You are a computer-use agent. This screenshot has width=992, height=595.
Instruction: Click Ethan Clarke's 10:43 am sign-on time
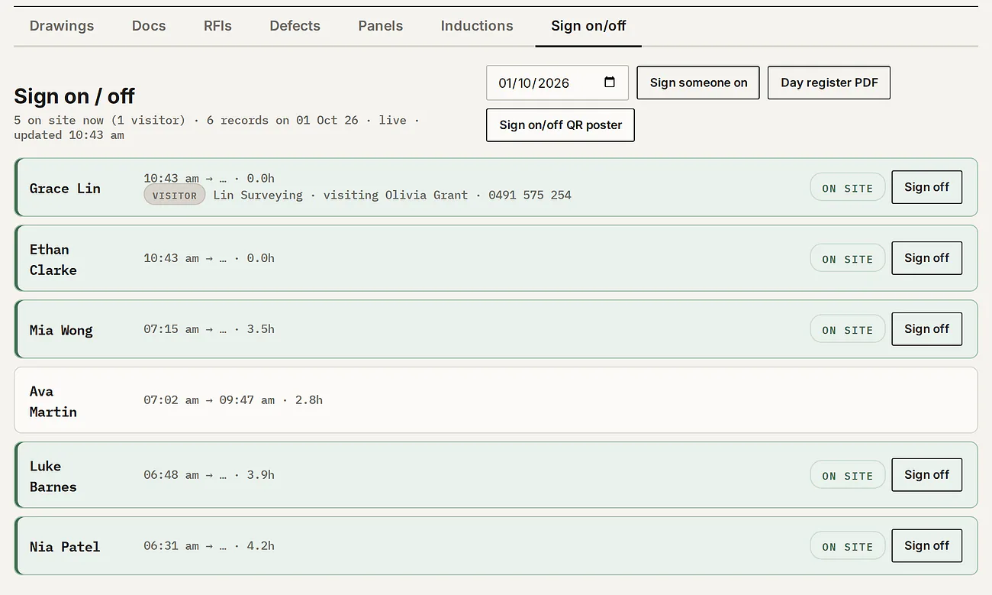click(171, 258)
